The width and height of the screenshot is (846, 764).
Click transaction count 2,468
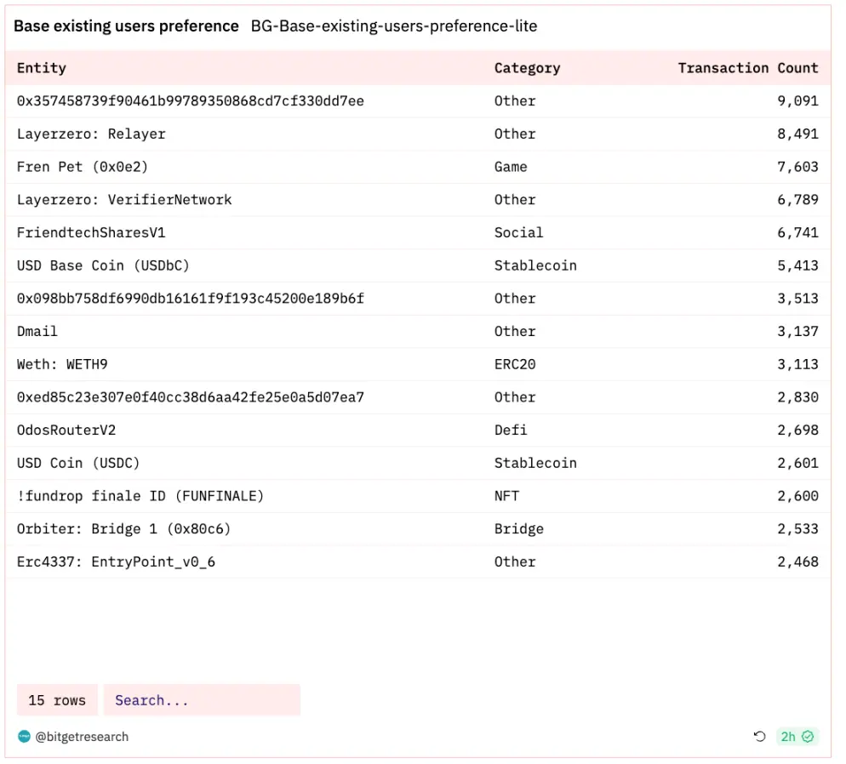797,562
